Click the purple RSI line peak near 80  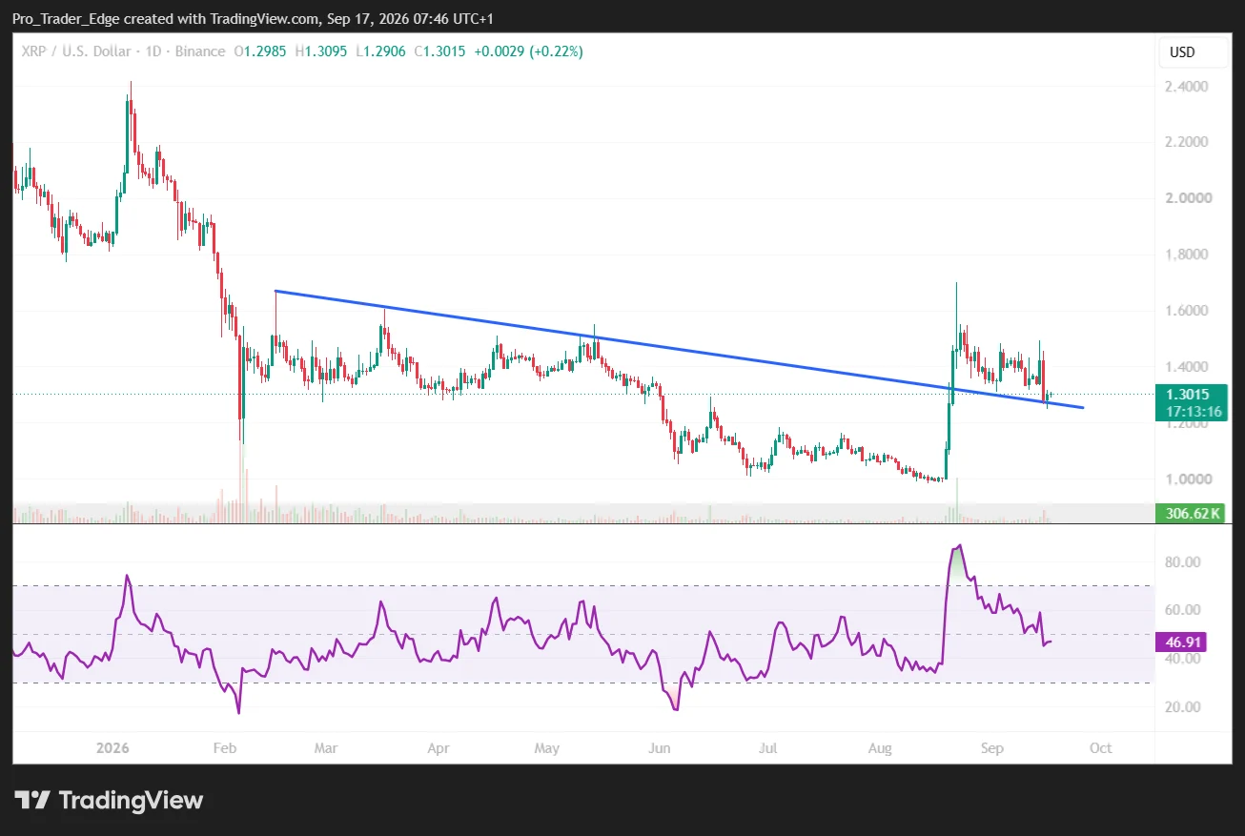point(958,547)
